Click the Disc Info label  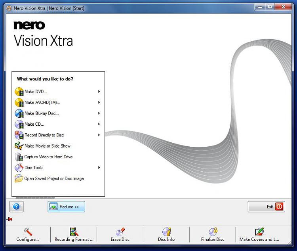pos(166,240)
